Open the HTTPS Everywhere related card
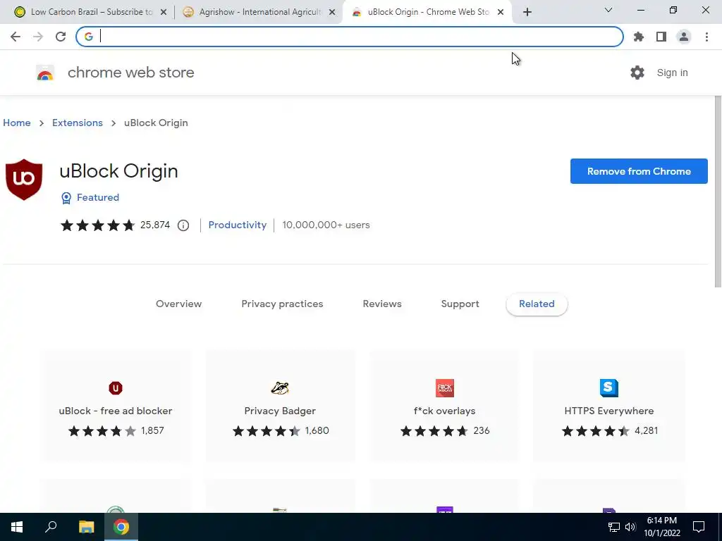 (x=608, y=406)
